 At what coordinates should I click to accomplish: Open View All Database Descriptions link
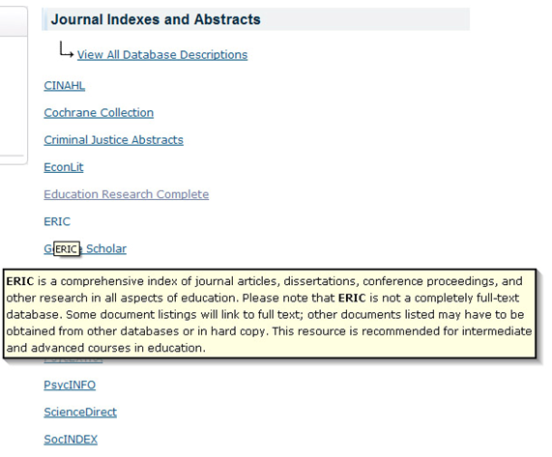click(162, 55)
